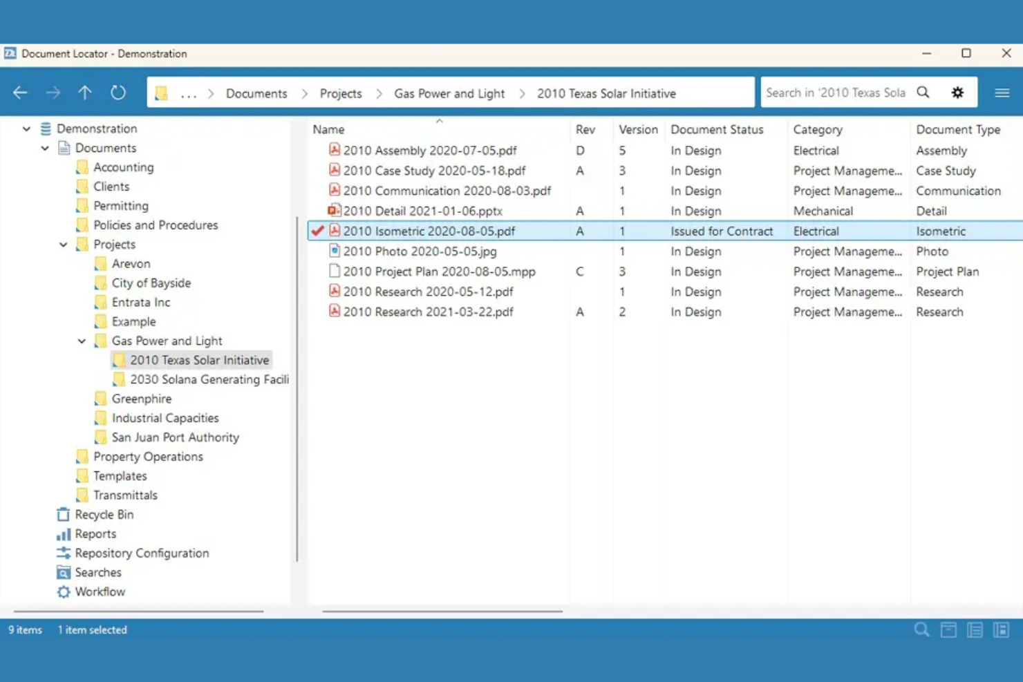The height and width of the screenshot is (682, 1023).
Task: Switch to details view in the status bar
Action: click(975, 629)
